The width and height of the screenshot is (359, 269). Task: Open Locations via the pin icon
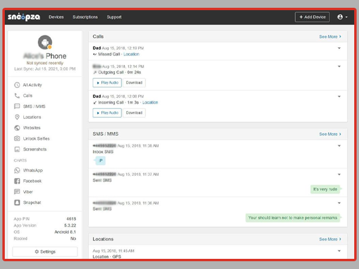pyautogui.click(x=17, y=117)
